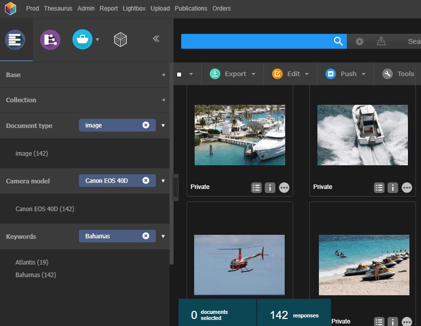Show caption list icon on marina photo

(257, 188)
